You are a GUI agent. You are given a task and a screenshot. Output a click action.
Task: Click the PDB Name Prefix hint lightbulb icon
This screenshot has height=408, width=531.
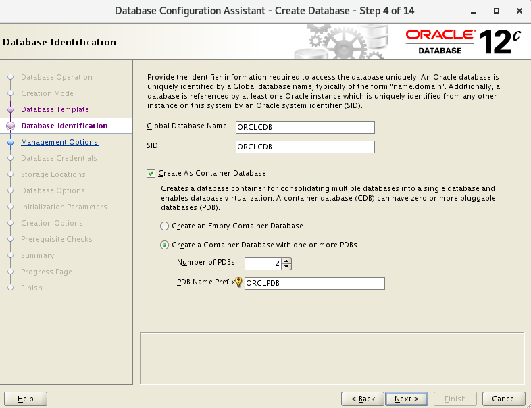pos(238,283)
